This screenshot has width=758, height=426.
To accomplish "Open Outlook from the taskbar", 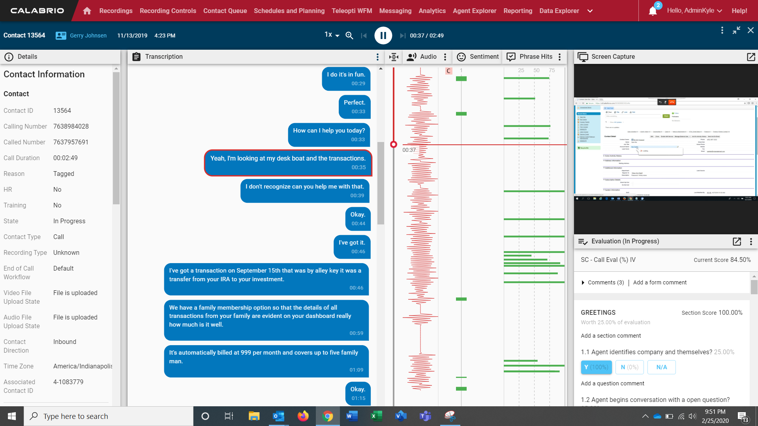I will [278, 416].
